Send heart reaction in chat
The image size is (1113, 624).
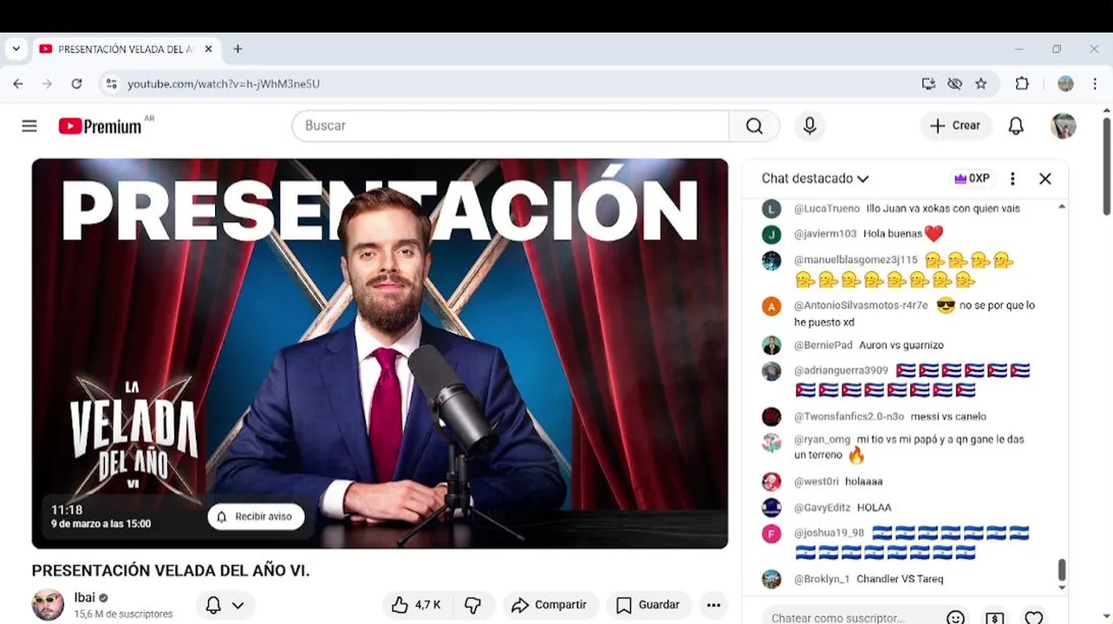click(1033, 618)
